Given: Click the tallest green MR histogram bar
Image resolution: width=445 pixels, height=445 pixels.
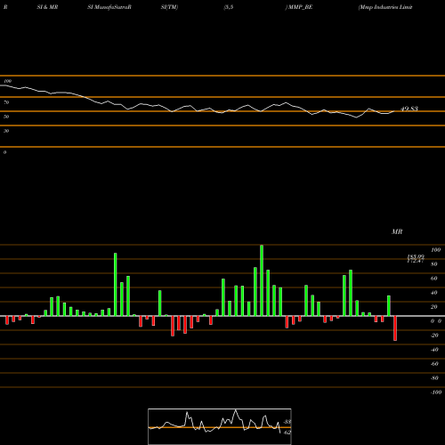Looking at the screenshot, I should [262, 280].
